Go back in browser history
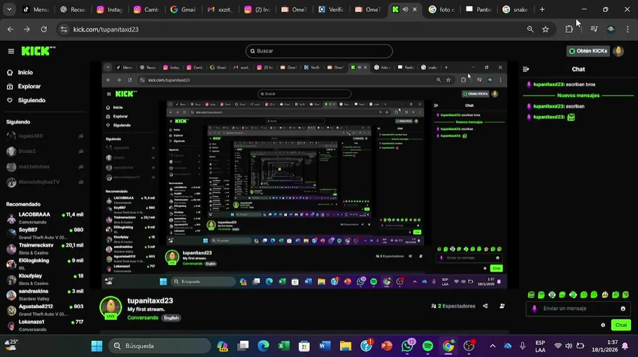 pyautogui.click(x=10, y=29)
